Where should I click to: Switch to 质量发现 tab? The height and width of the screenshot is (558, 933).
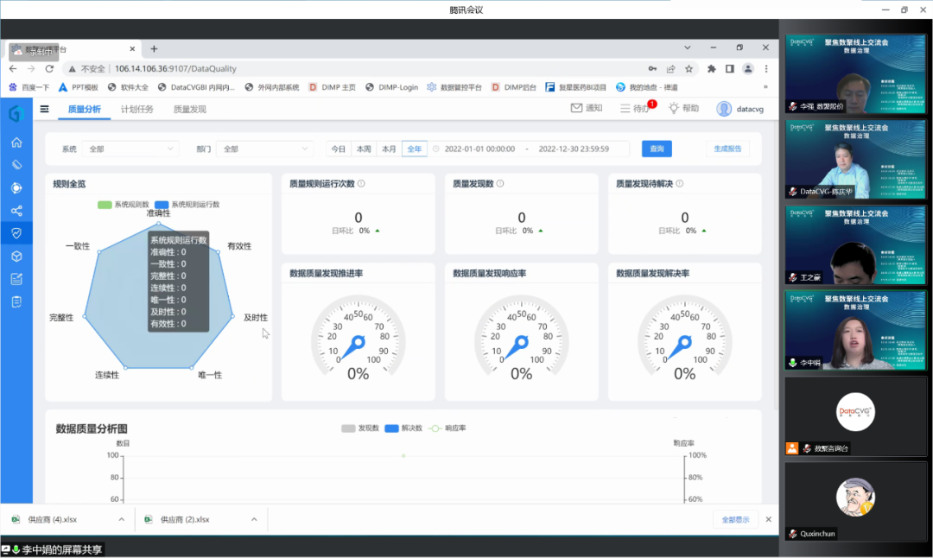190,109
